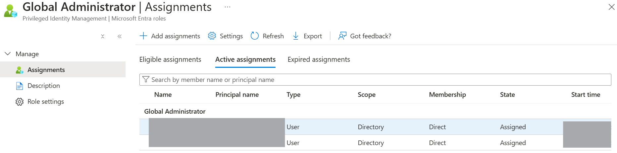
Task: Click Assigned in the second assignment row
Action: tap(513, 143)
